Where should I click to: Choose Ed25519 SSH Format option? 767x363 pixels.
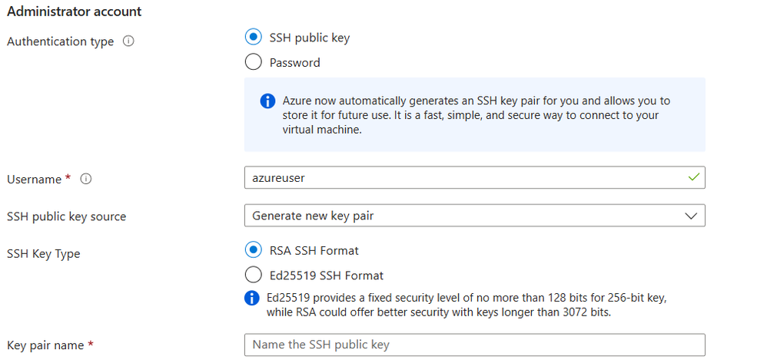pos(253,275)
